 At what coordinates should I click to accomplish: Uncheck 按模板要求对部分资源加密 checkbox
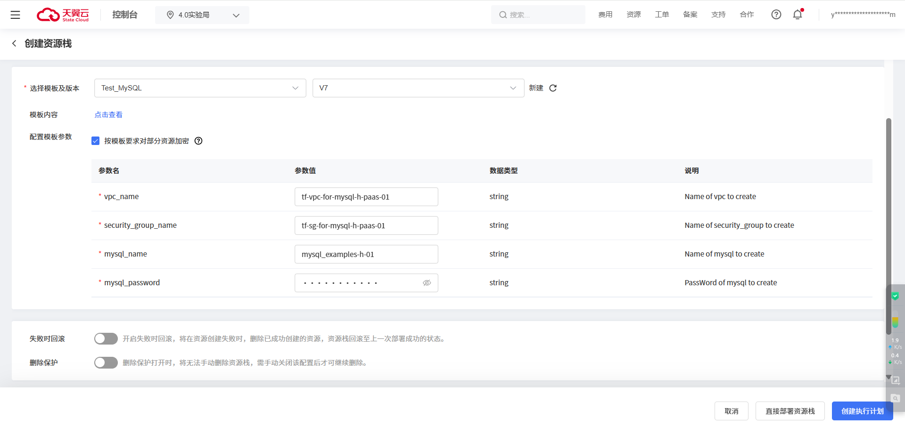pos(96,141)
